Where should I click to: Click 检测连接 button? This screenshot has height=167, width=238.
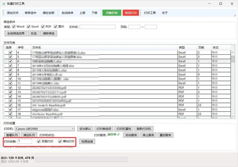(x=87, y=141)
